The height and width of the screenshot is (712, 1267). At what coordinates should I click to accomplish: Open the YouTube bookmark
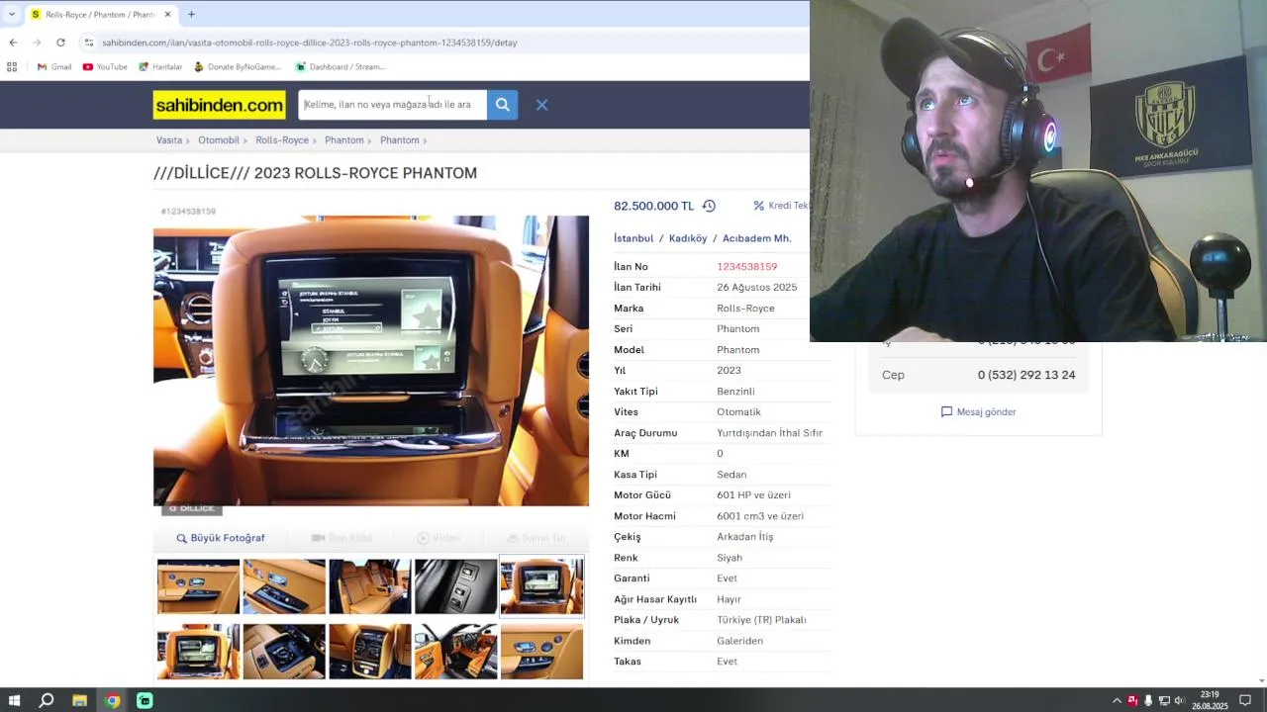pyautogui.click(x=105, y=67)
